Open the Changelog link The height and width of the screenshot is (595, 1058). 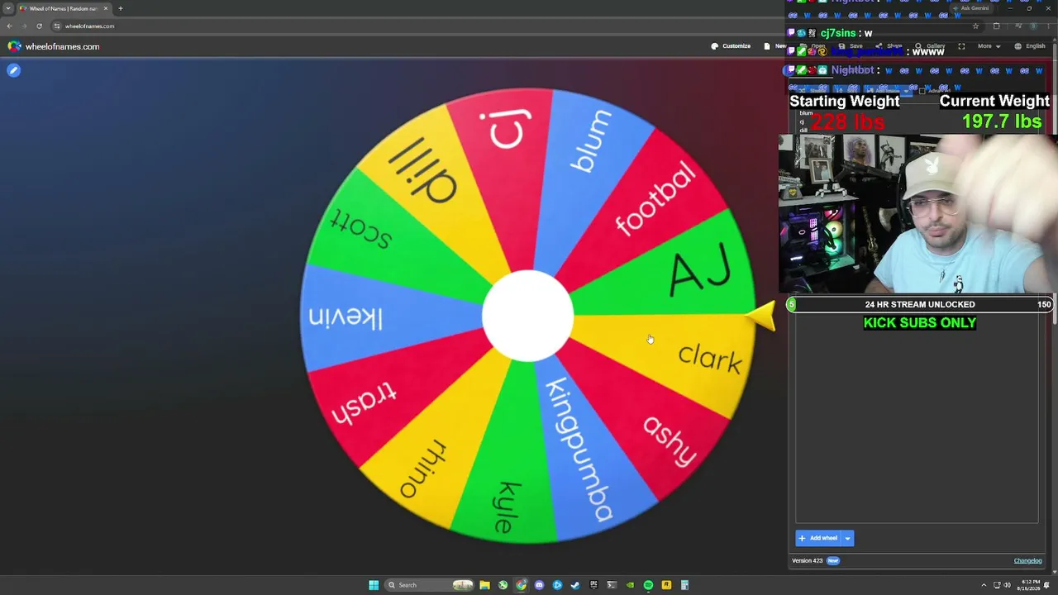(x=1027, y=560)
